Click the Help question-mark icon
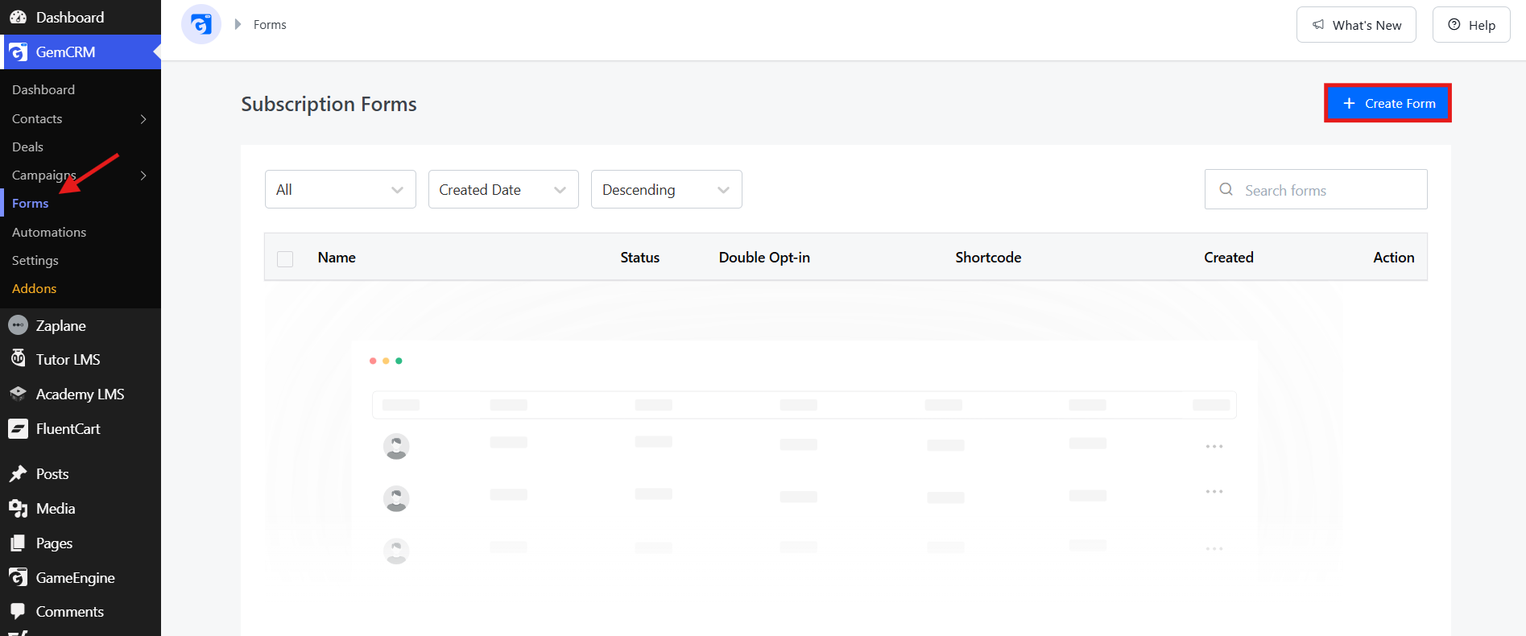The image size is (1526, 636). [1454, 25]
